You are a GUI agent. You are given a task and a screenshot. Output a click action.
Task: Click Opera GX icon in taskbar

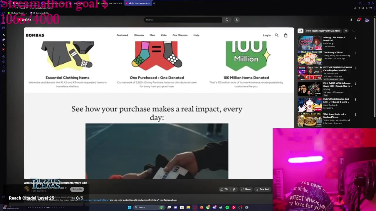pos(195,207)
